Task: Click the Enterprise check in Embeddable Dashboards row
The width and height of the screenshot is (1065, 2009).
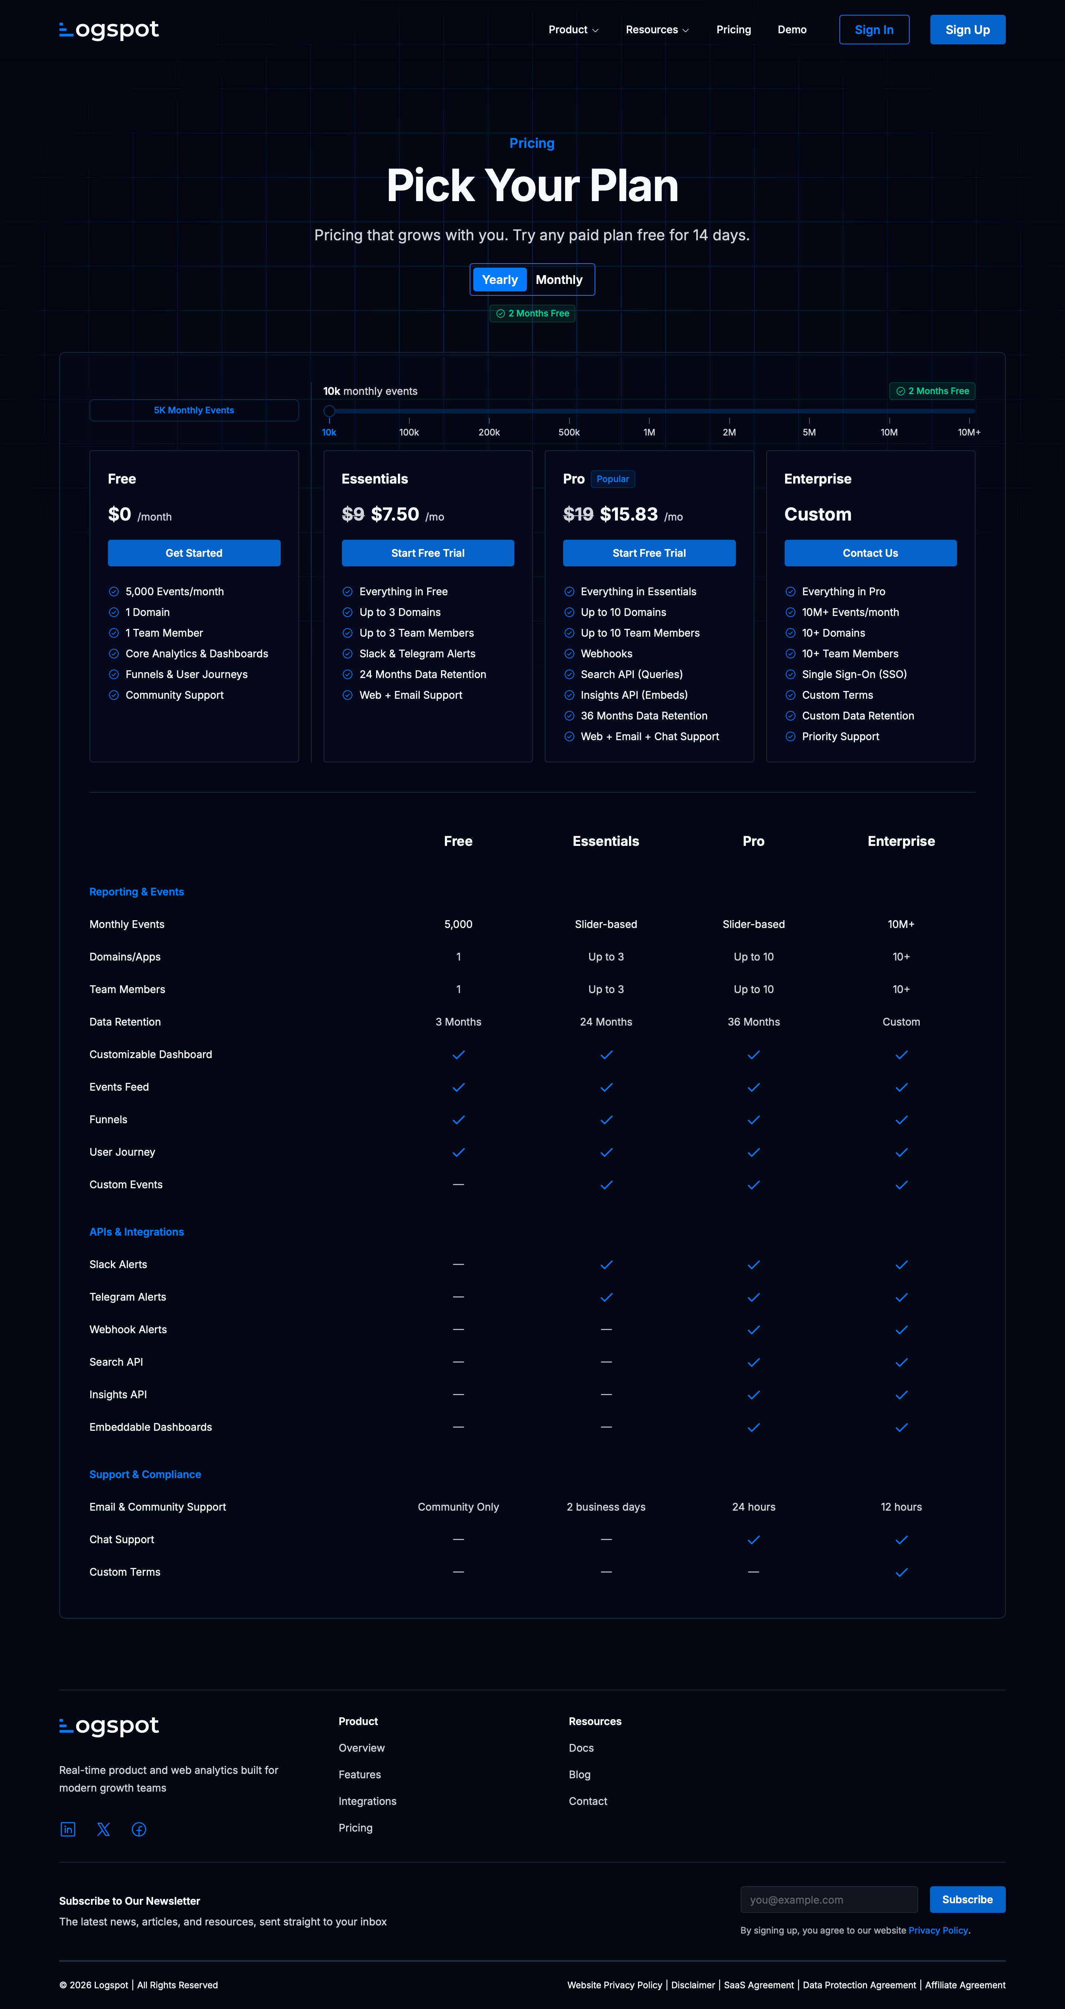Action: (901, 1427)
